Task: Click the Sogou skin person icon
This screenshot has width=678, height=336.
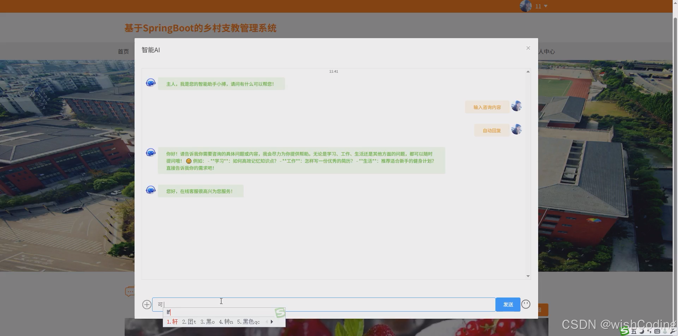Action: [665, 331]
